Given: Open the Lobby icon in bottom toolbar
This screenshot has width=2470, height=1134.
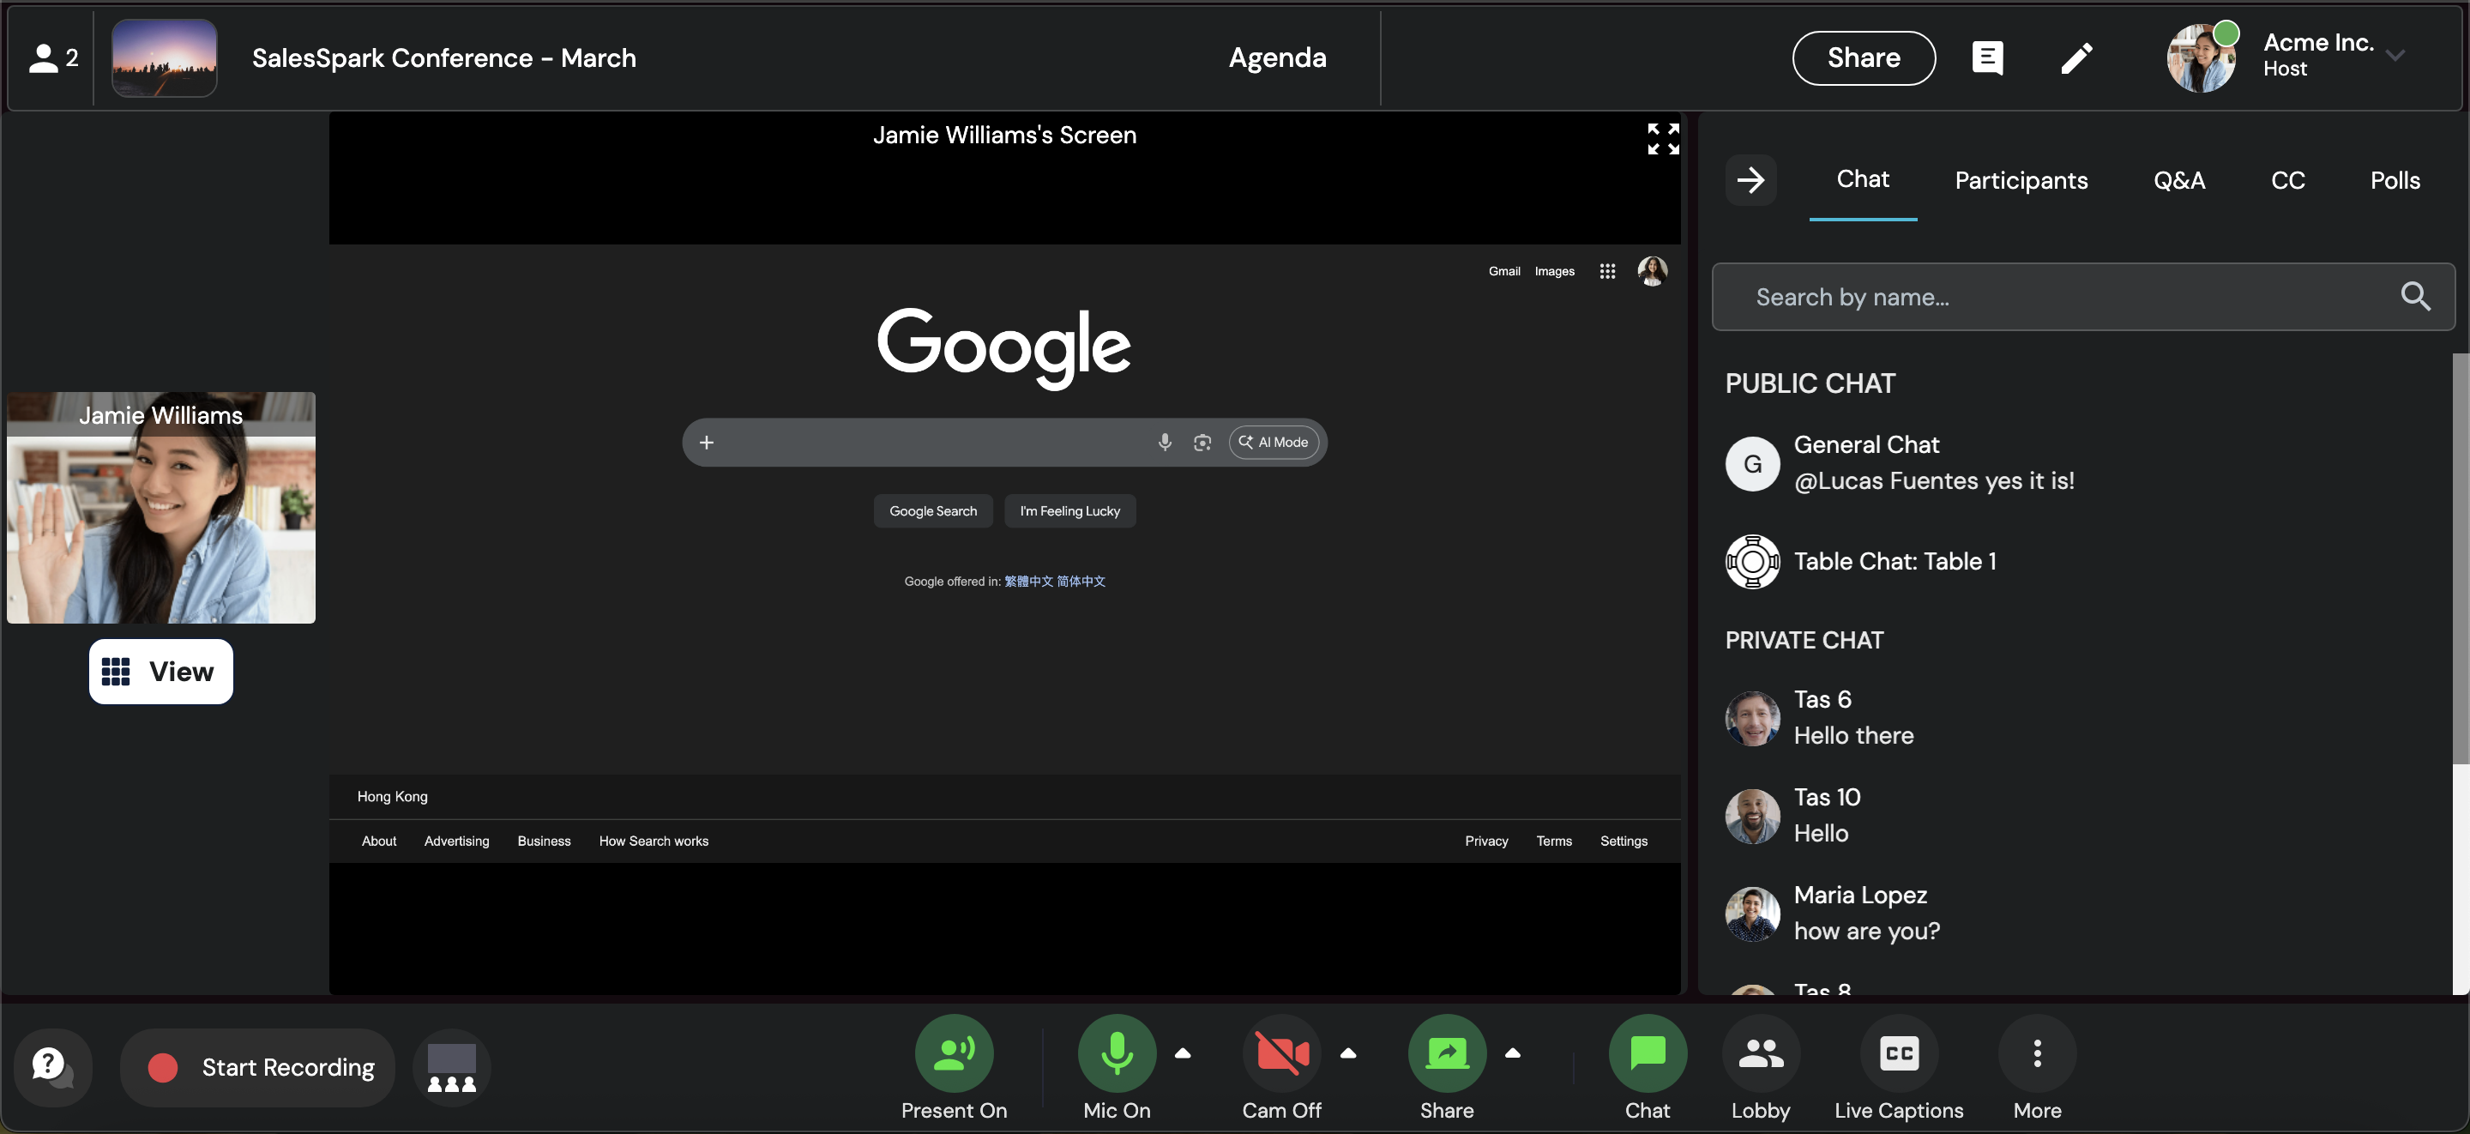Looking at the screenshot, I should (x=1760, y=1053).
